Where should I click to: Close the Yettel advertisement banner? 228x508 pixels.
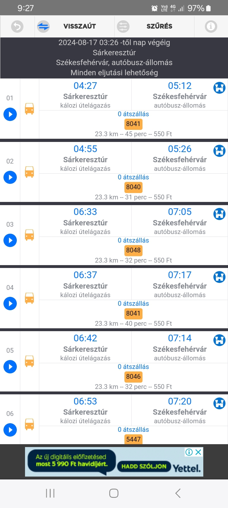199,452
